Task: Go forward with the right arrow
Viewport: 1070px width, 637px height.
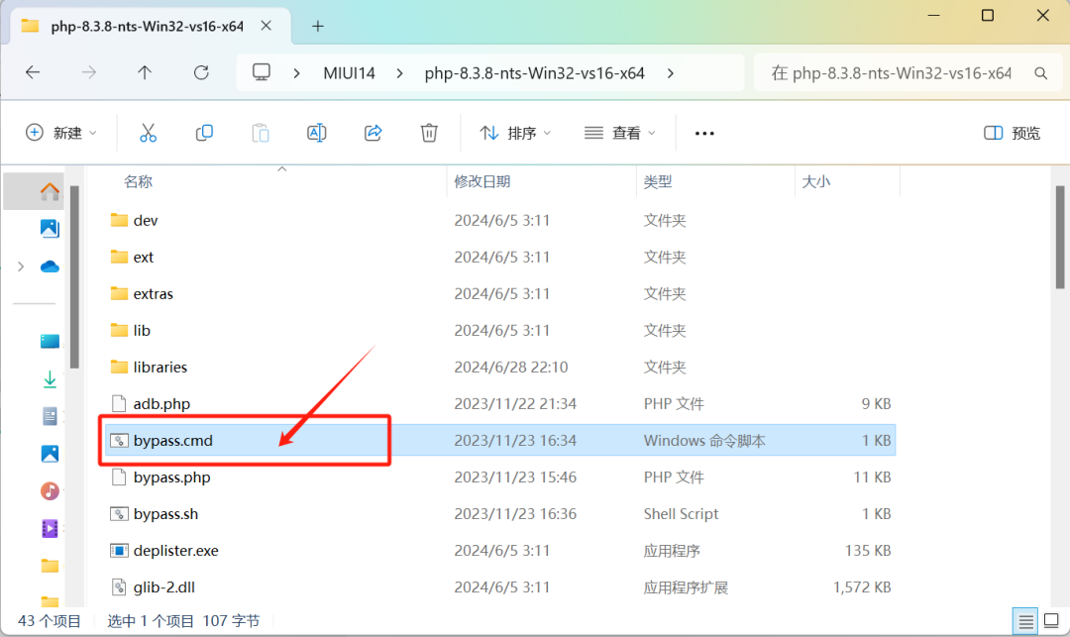Action: [x=89, y=72]
